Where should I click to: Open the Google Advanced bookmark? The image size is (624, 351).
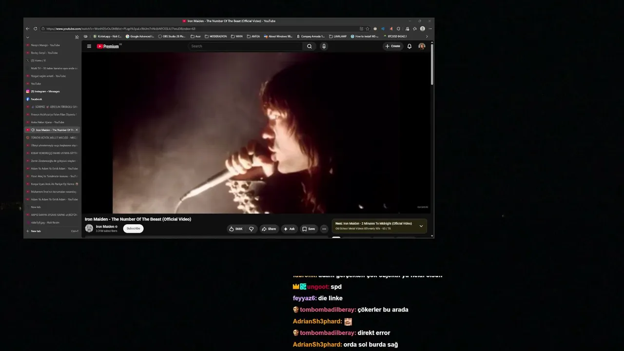140,37
